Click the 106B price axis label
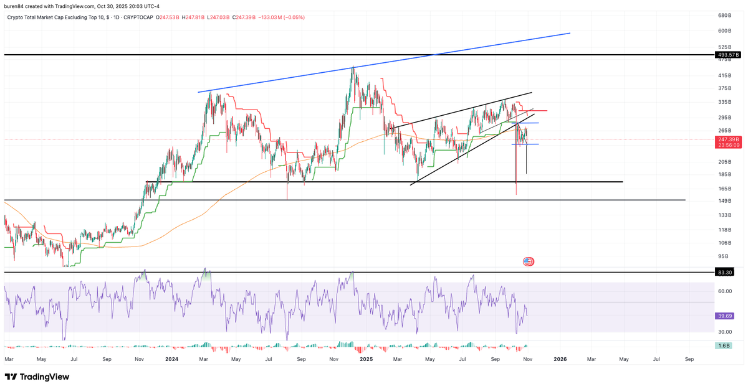The width and height of the screenshot is (748, 389). pos(724,243)
